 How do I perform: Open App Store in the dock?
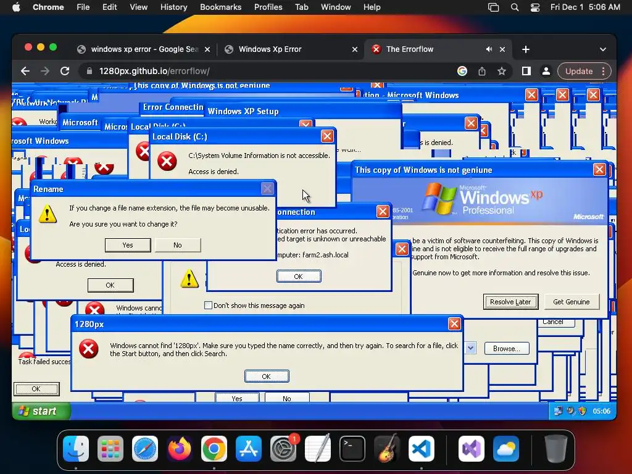point(249,449)
